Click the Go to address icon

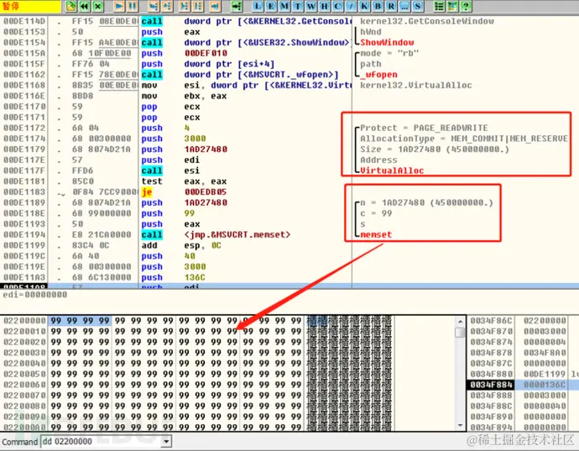pos(237,6)
